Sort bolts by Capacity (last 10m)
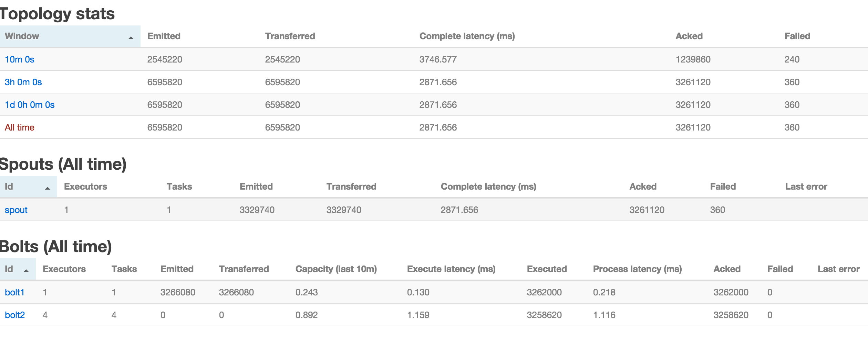 [x=336, y=269]
